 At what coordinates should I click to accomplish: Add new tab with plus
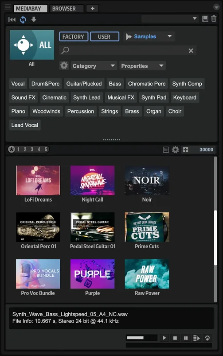[93, 8]
